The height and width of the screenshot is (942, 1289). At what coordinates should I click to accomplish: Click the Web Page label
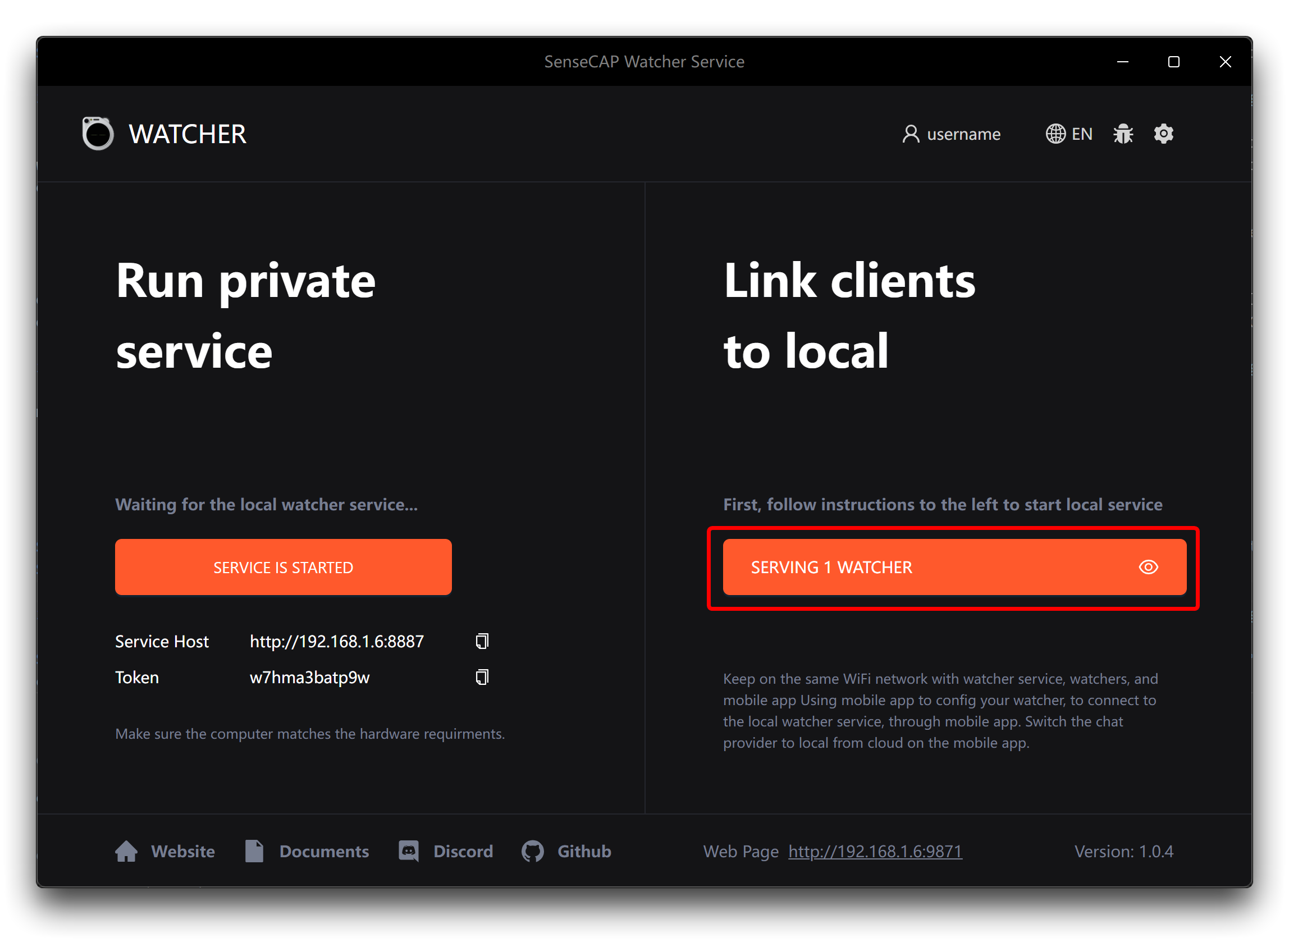pyautogui.click(x=741, y=851)
